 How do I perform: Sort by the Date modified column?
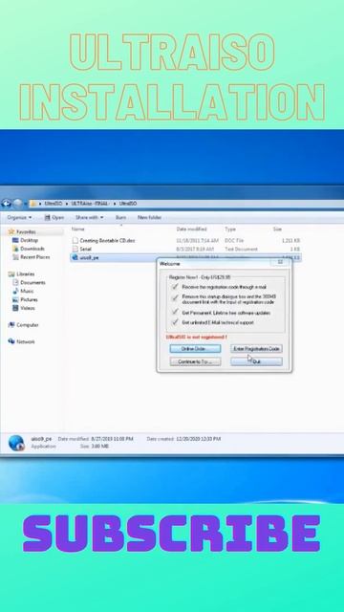coord(191,229)
